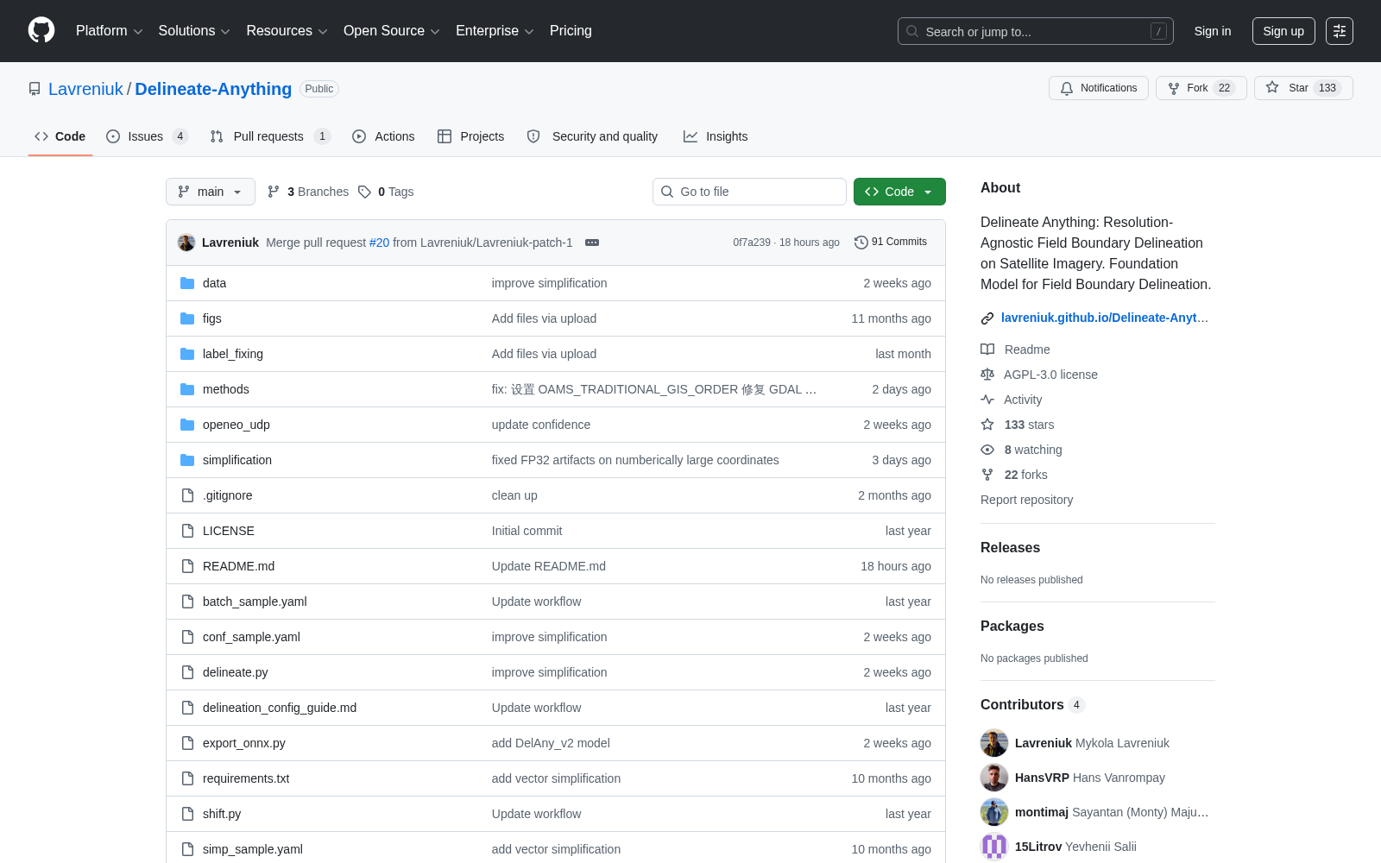Switch to the Issues tab
This screenshot has width=1381, height=863.
point(147,136)
